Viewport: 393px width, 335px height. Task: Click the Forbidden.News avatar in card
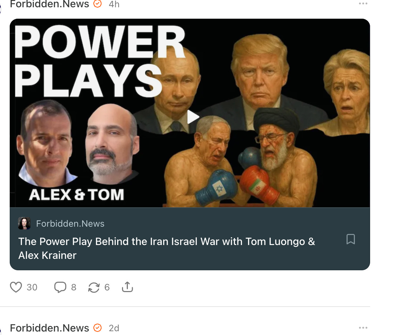click(x=24, y=223)
